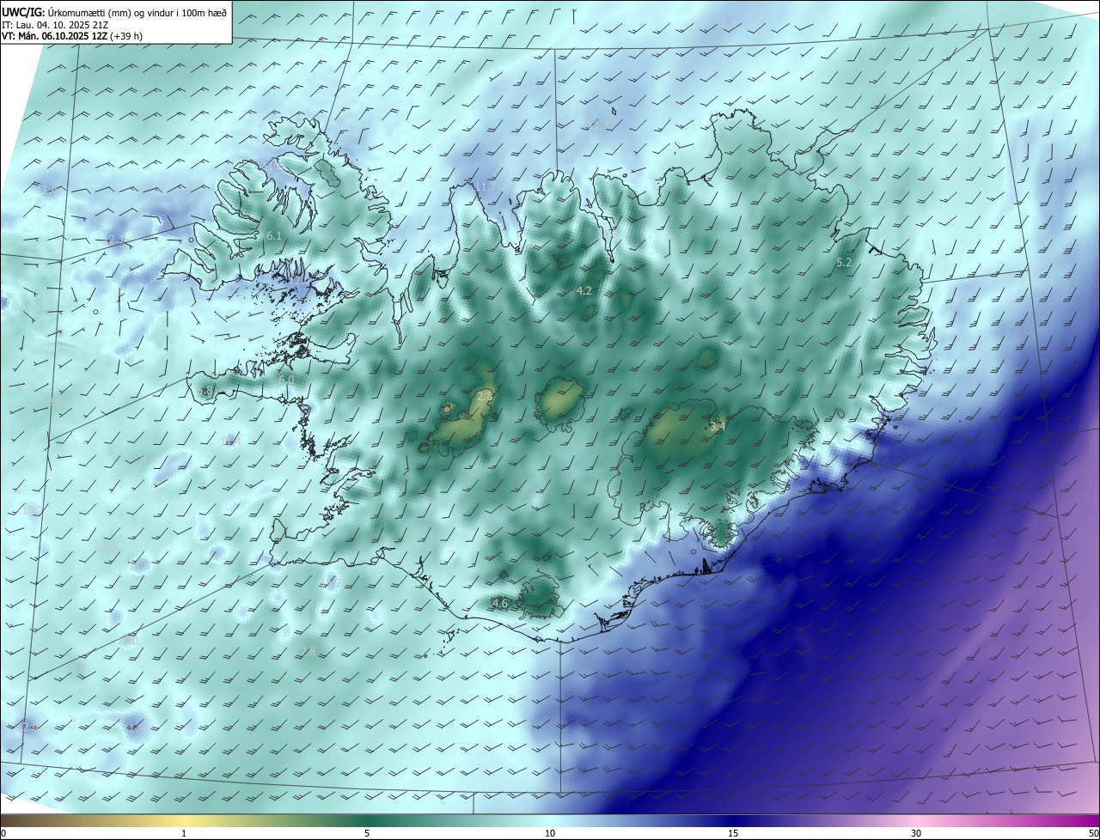The width and height of the screenshot is (1100, 840).
Task: Click the '6.0' value label on Snæfellsnes
Action: 286,380
